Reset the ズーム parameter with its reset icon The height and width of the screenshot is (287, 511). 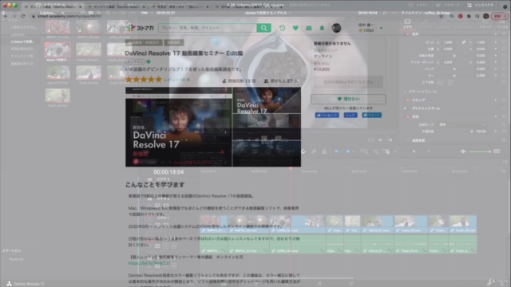click(x=504, y=42)
